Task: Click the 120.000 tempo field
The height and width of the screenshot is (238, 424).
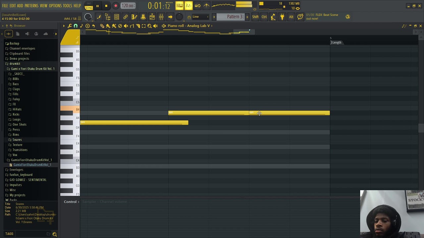Action: pos(128,6)
